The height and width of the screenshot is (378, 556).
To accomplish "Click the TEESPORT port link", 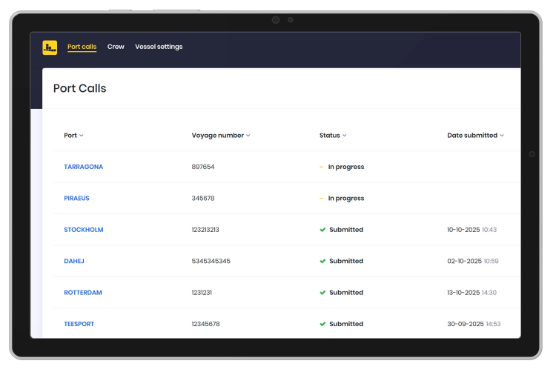I will point(79,324).
